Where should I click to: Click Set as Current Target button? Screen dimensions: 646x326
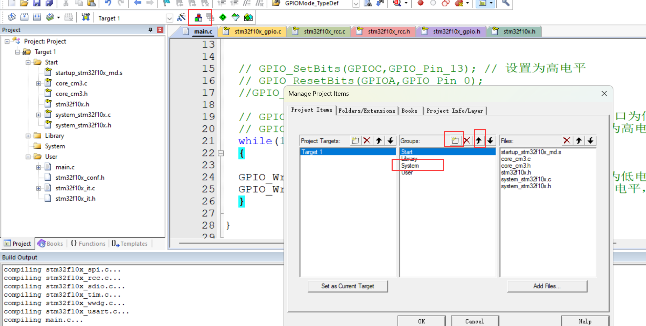click(348, 286)
